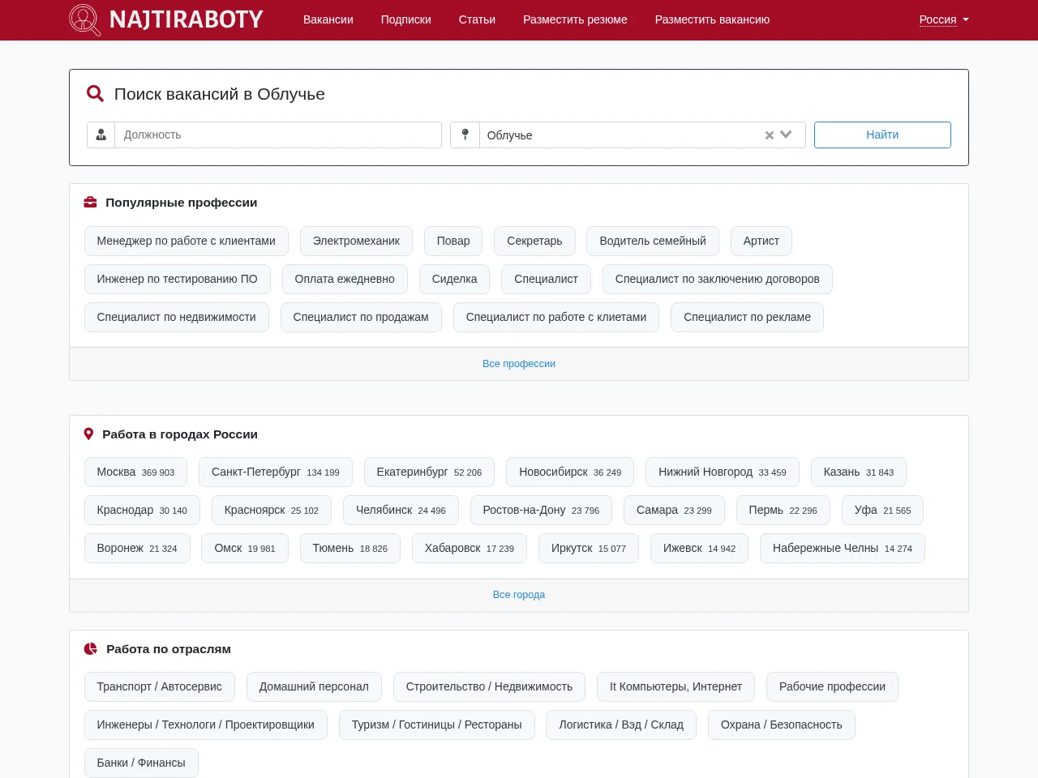
Task: Click the Облучье city combo box
Action: tap(642, 135)
